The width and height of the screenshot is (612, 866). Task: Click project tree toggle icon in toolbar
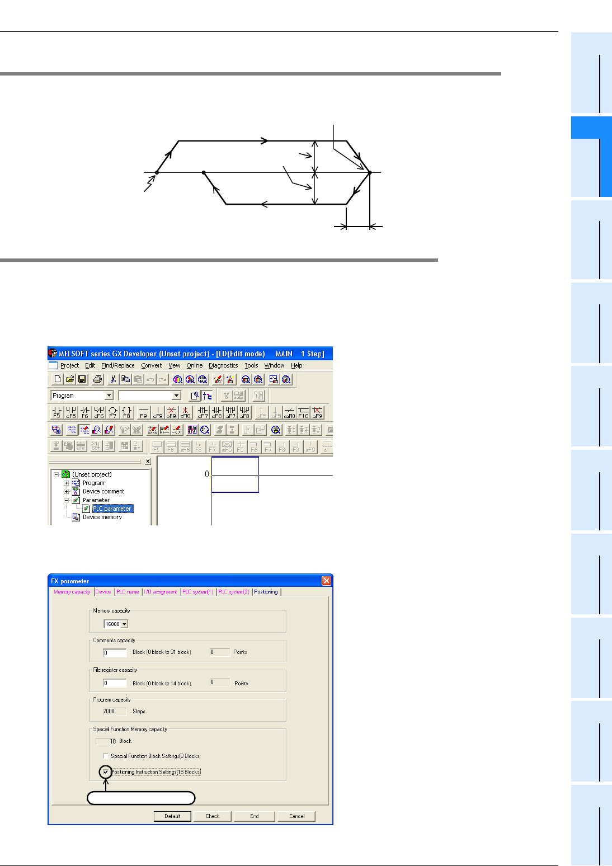[208, 396]
